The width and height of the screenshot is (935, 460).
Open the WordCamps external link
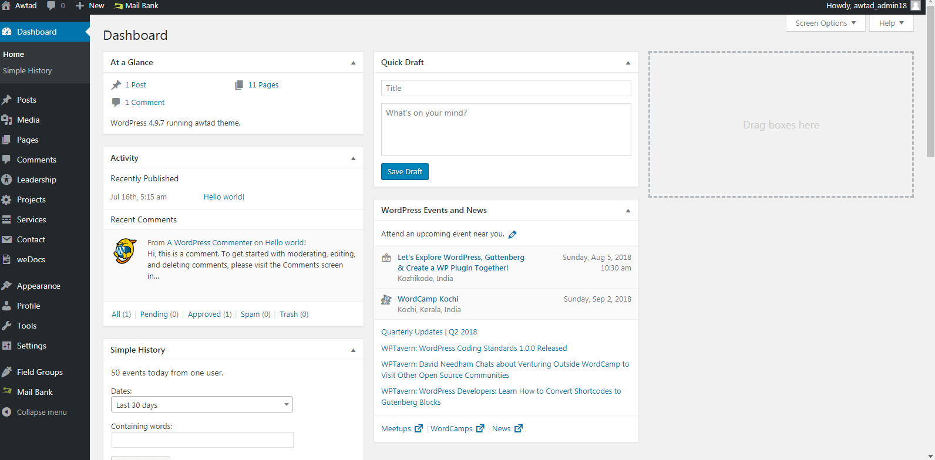[x=458, y=429]
